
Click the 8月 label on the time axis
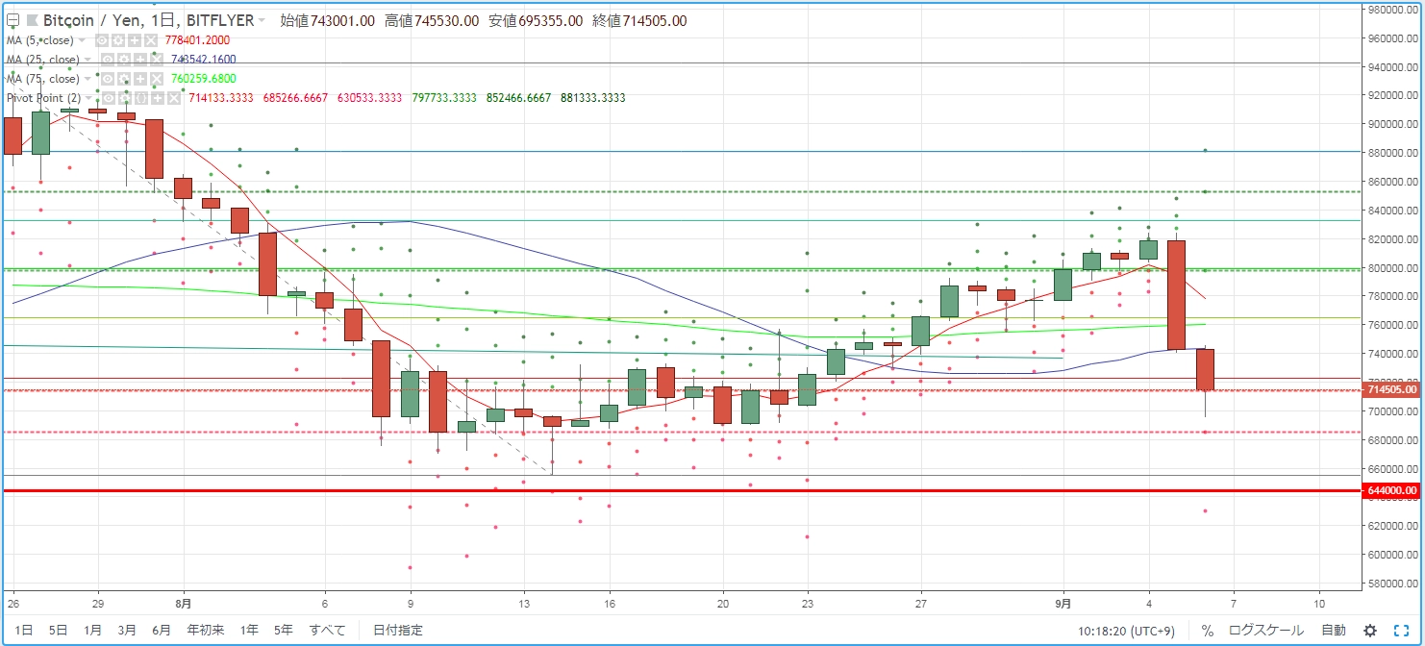(x=184, y=604)
